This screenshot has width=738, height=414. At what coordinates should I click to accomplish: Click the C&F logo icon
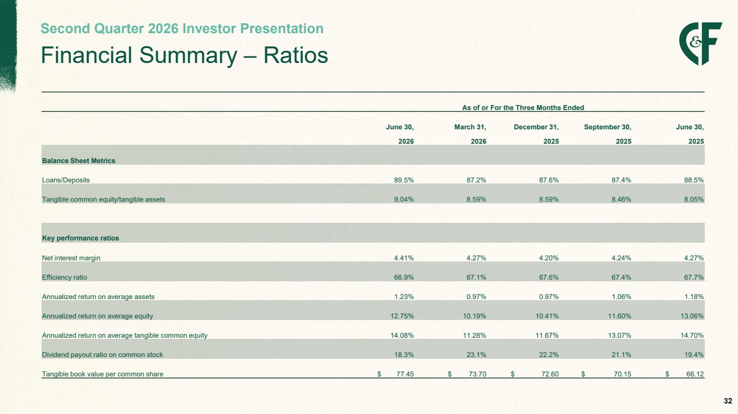(700, 44)
